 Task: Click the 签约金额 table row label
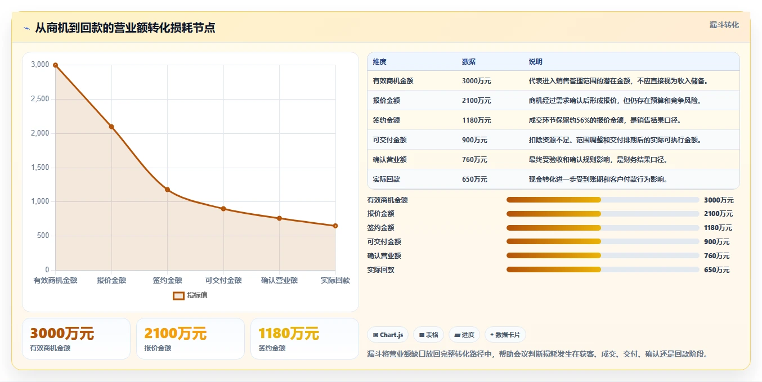[386, 120]
